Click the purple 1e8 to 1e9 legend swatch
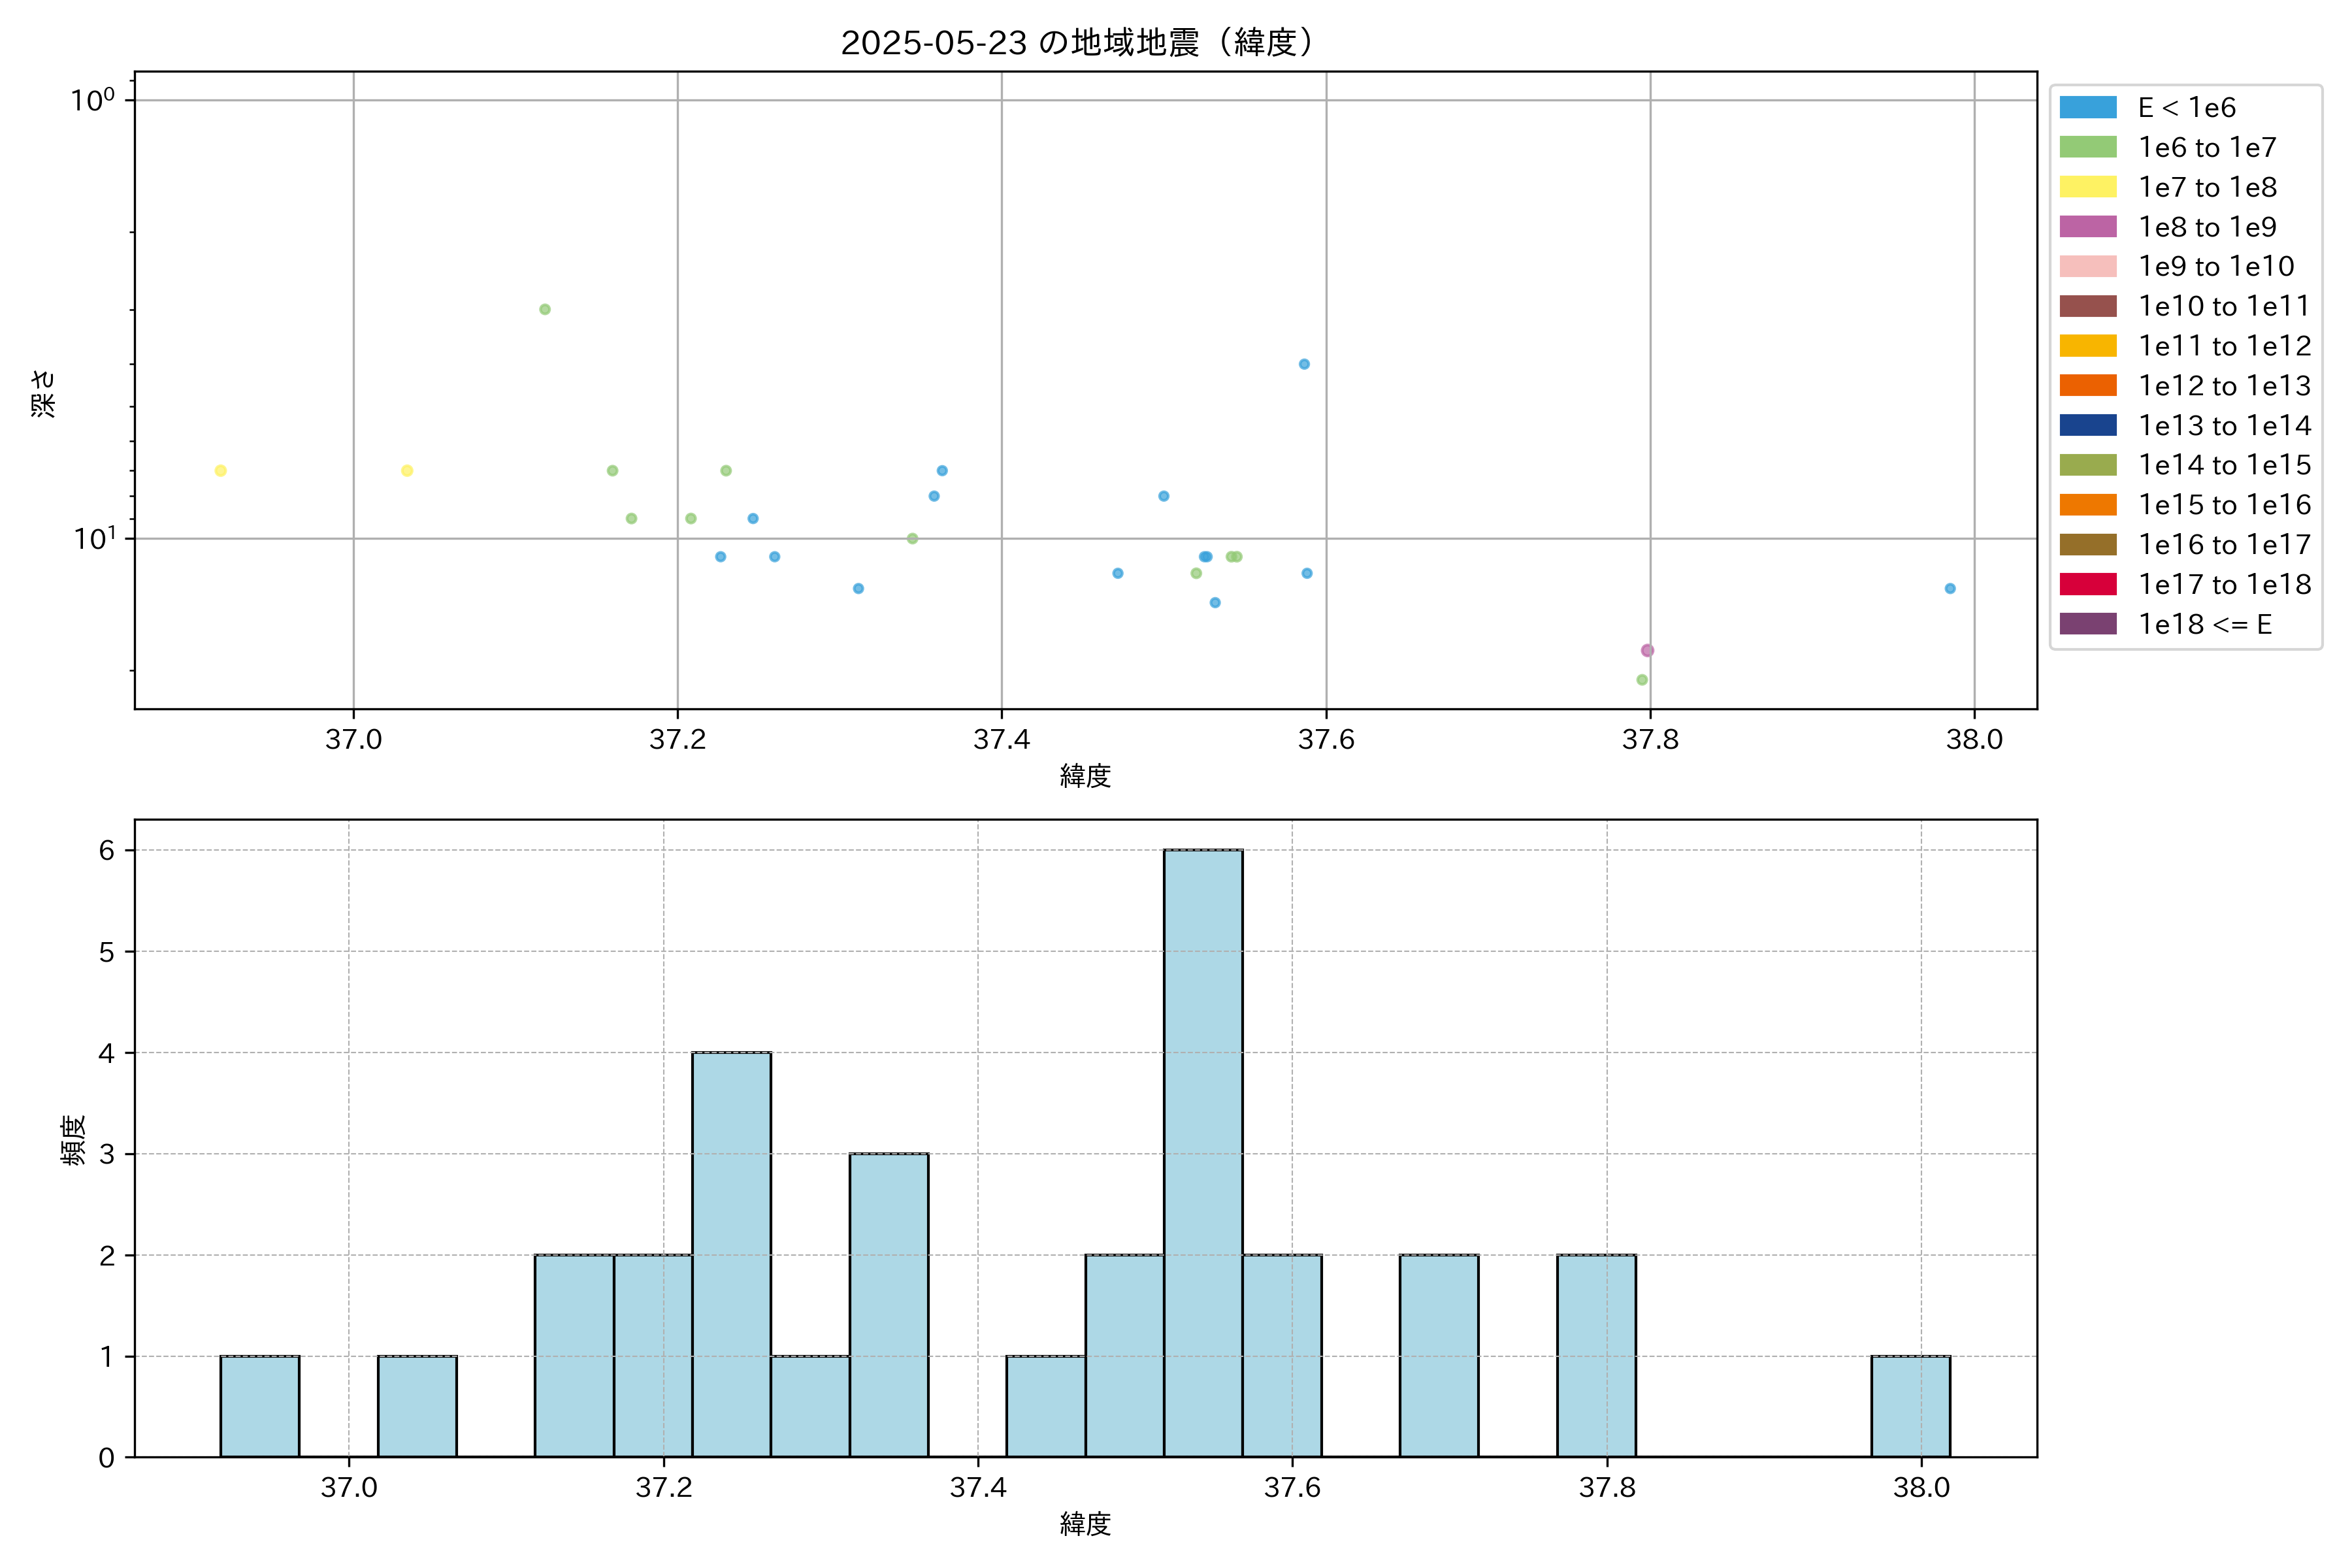Screen dimensions: 2352x1568 2088,227
